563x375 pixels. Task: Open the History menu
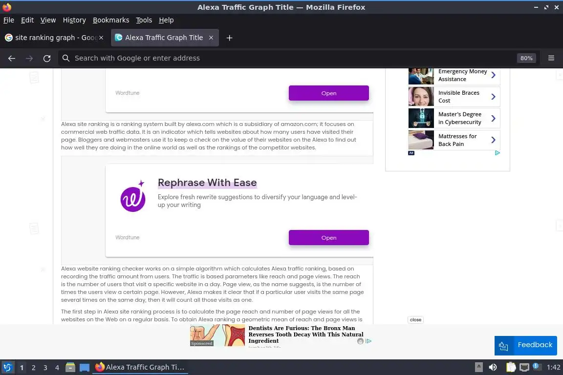[x=74, y=20]
